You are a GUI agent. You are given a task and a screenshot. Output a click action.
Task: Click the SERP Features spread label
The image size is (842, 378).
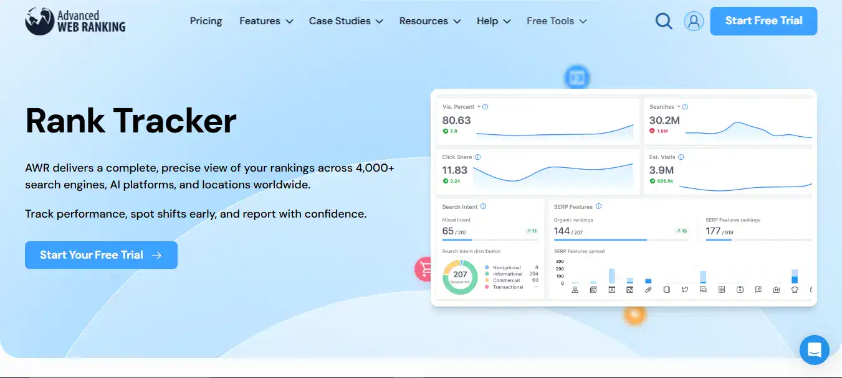pyautogui.click(x=579, y=252)
